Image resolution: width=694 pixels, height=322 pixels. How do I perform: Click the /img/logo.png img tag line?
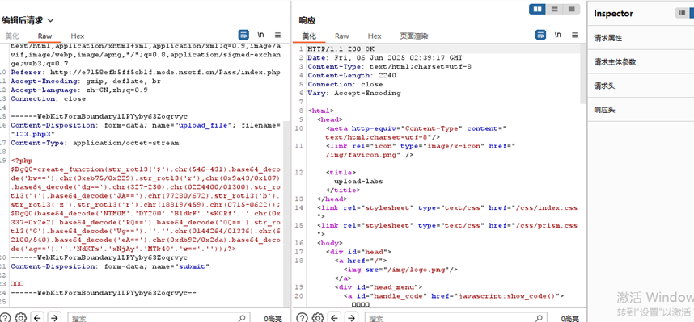point(400,270)
